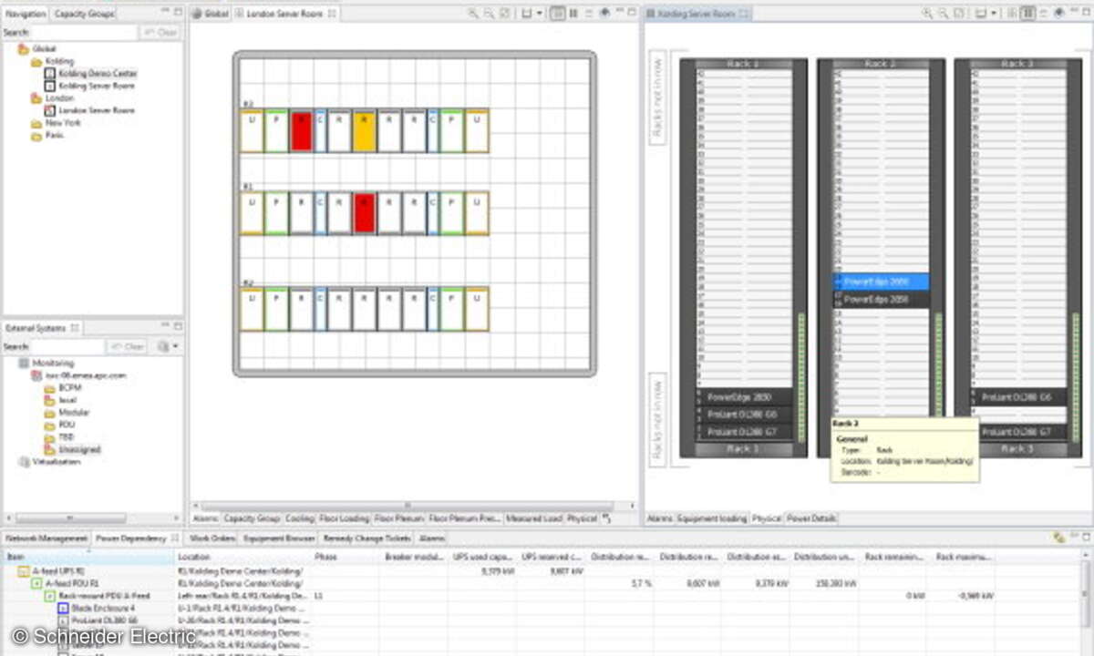This screenshot has height=656, width=1094.
Task: Open dropdown arrow in Kolding Server Room toolbar
Action: pos(996,14)
